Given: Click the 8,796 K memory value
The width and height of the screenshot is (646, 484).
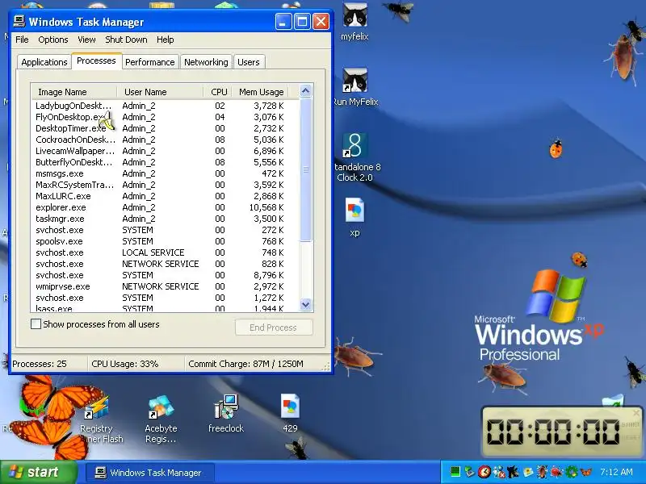Looking at the screenshot, I should click(x=269, y=275).
